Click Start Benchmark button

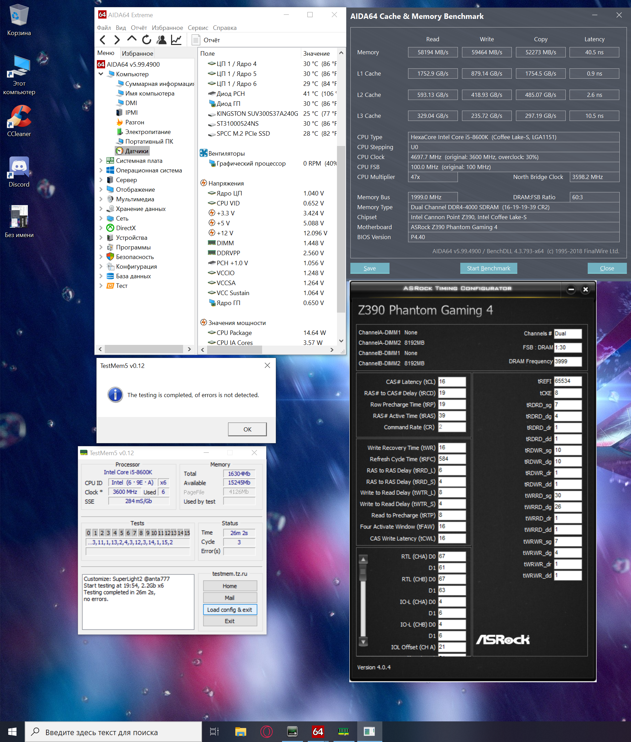tap(489, 269)
